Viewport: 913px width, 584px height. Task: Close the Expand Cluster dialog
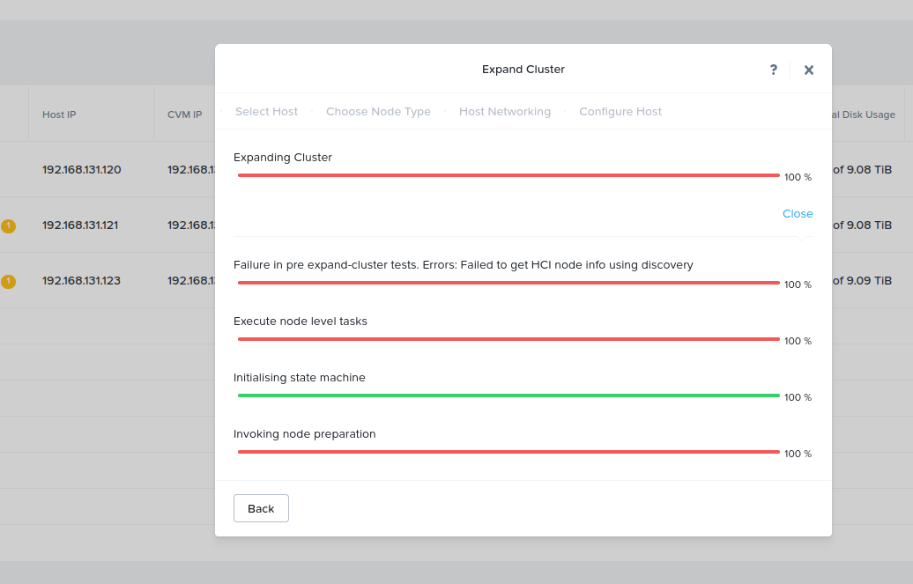point(809,70)
